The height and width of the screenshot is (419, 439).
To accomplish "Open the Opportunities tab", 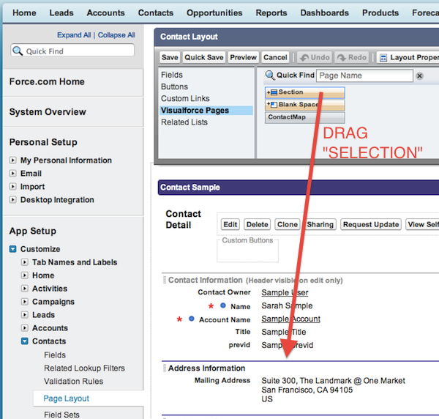I will tap(214, 13).
